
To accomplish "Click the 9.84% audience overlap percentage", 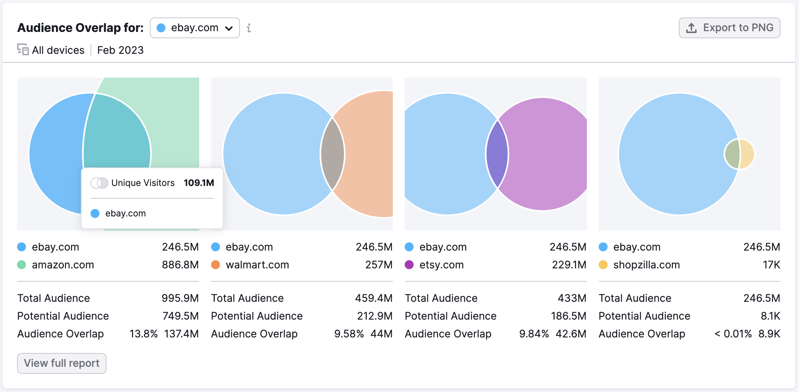I will click(x=534, y=334).
